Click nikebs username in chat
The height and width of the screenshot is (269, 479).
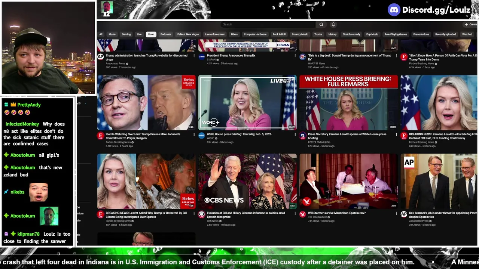point(17,192)
